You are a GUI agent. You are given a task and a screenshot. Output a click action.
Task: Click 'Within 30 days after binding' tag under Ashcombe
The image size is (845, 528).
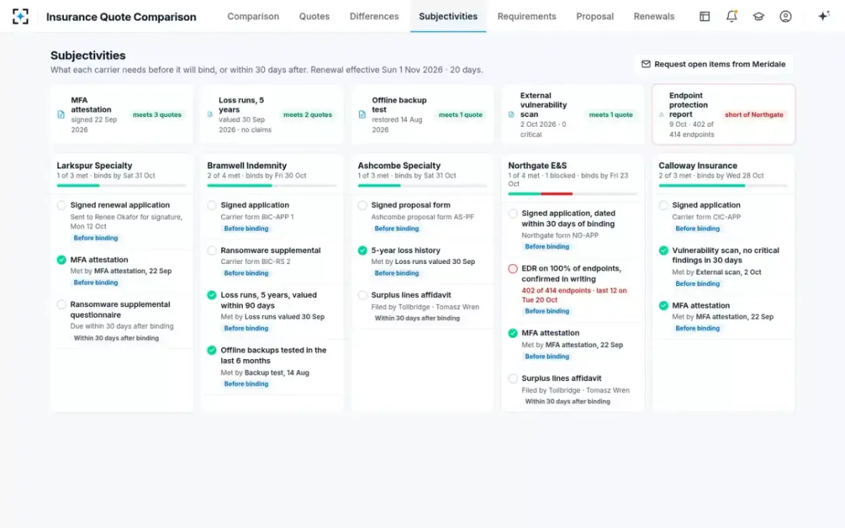click(417, 318)
